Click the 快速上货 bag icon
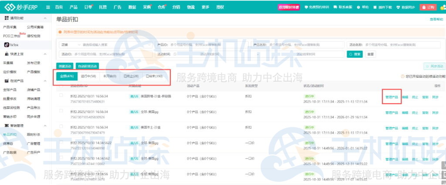 click(x=7, y=54)
